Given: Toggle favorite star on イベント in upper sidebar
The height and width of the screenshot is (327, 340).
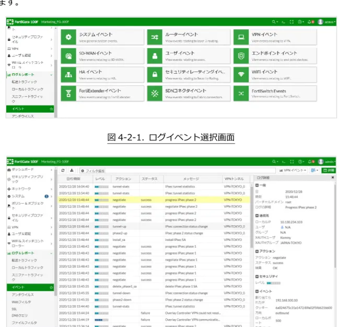Looking at the screenshot, I should click(x=51, y=109).
